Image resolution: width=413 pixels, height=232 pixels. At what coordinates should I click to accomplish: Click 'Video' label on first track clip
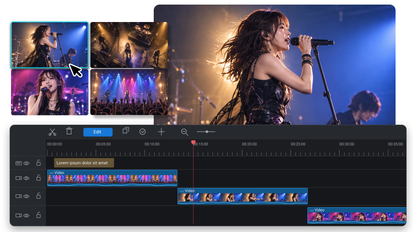pyautogui.click(x=59, y=172)
